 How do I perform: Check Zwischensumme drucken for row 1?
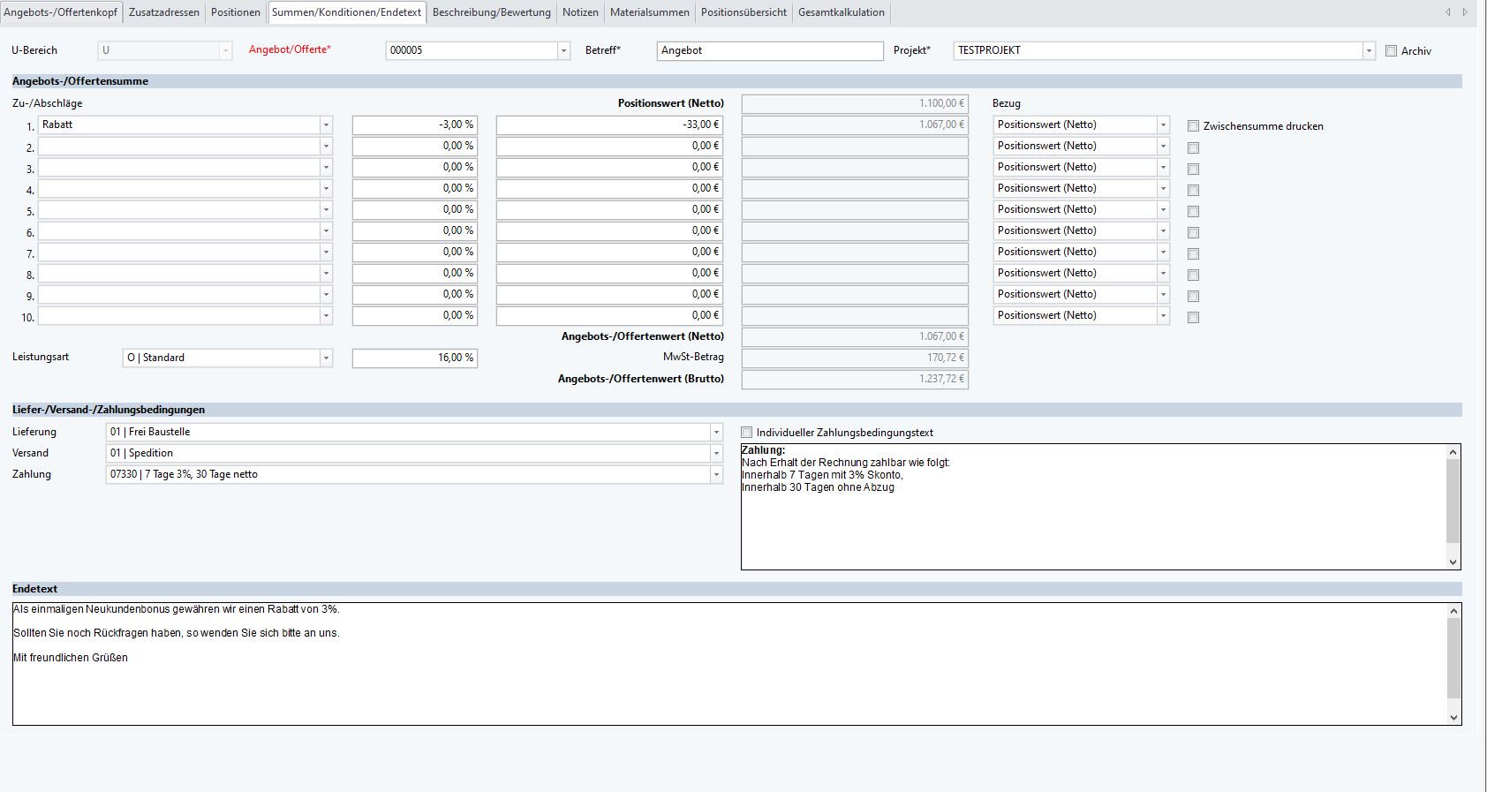pos(1193,126)
